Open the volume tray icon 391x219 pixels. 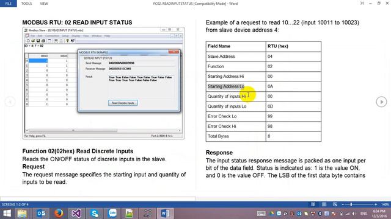[354, 214]
